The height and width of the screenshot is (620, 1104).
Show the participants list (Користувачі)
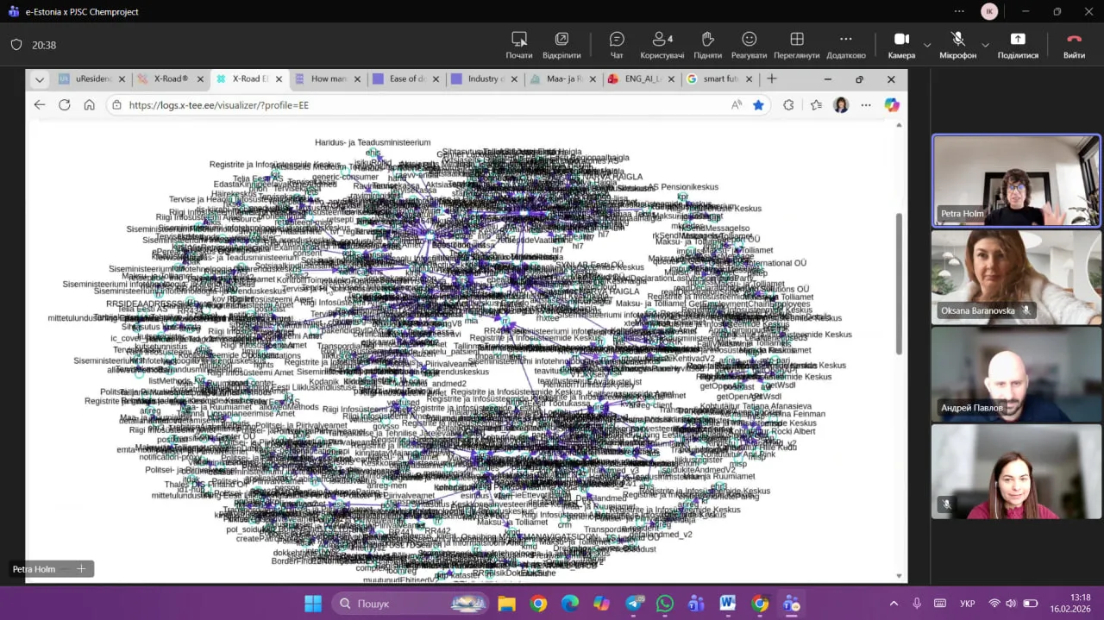coord(662,45)
